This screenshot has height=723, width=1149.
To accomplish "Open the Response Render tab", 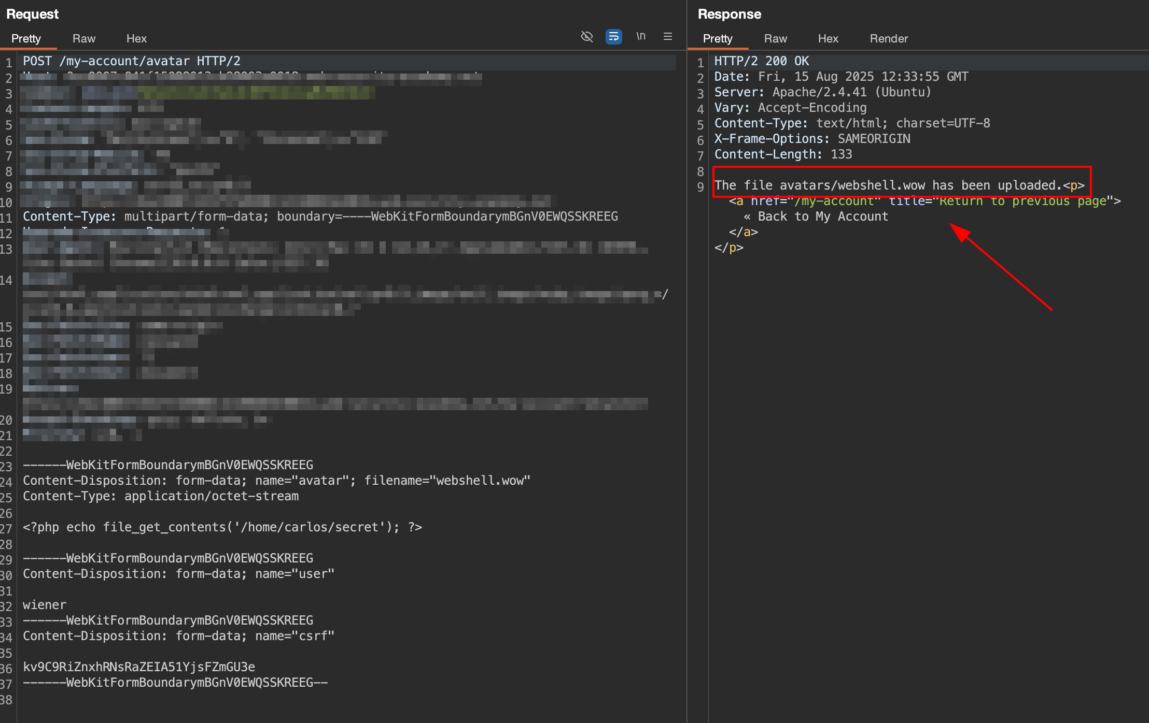I will (889, 38).
